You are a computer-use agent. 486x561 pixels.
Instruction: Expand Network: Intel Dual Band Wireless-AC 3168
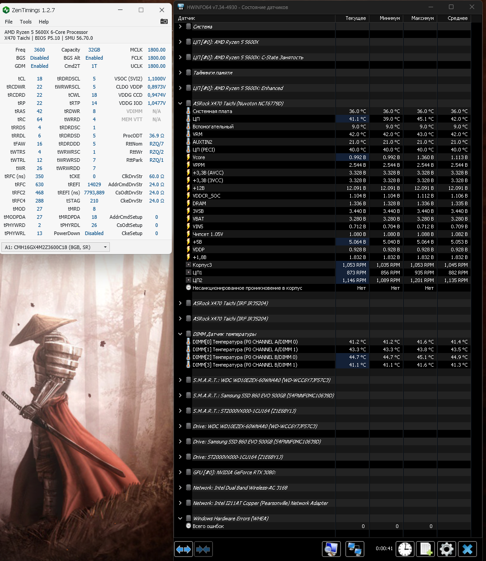point(180,488)
